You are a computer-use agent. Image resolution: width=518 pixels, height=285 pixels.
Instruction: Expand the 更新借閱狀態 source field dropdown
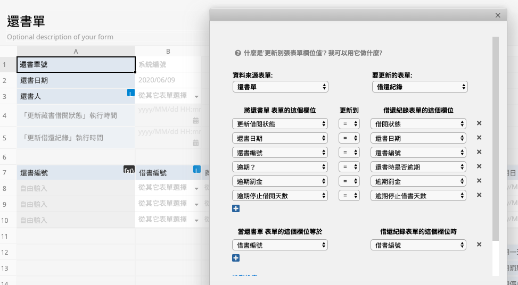coord(280,123)
